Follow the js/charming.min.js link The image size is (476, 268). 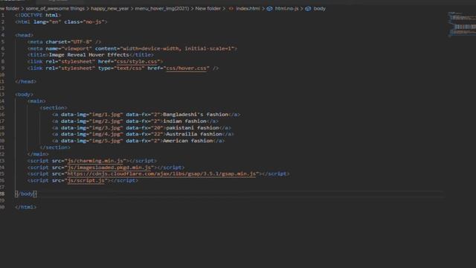(x=95, y=161)
